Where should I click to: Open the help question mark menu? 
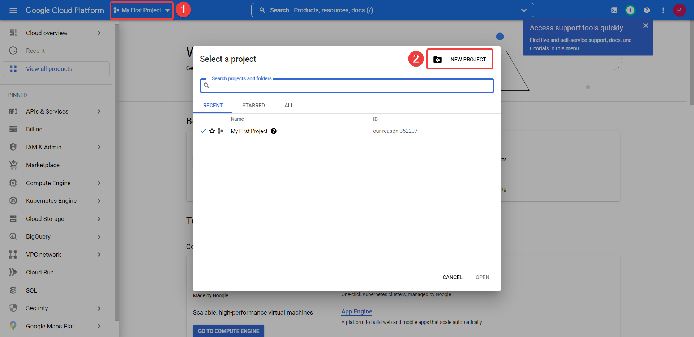[x=647, y=10]
